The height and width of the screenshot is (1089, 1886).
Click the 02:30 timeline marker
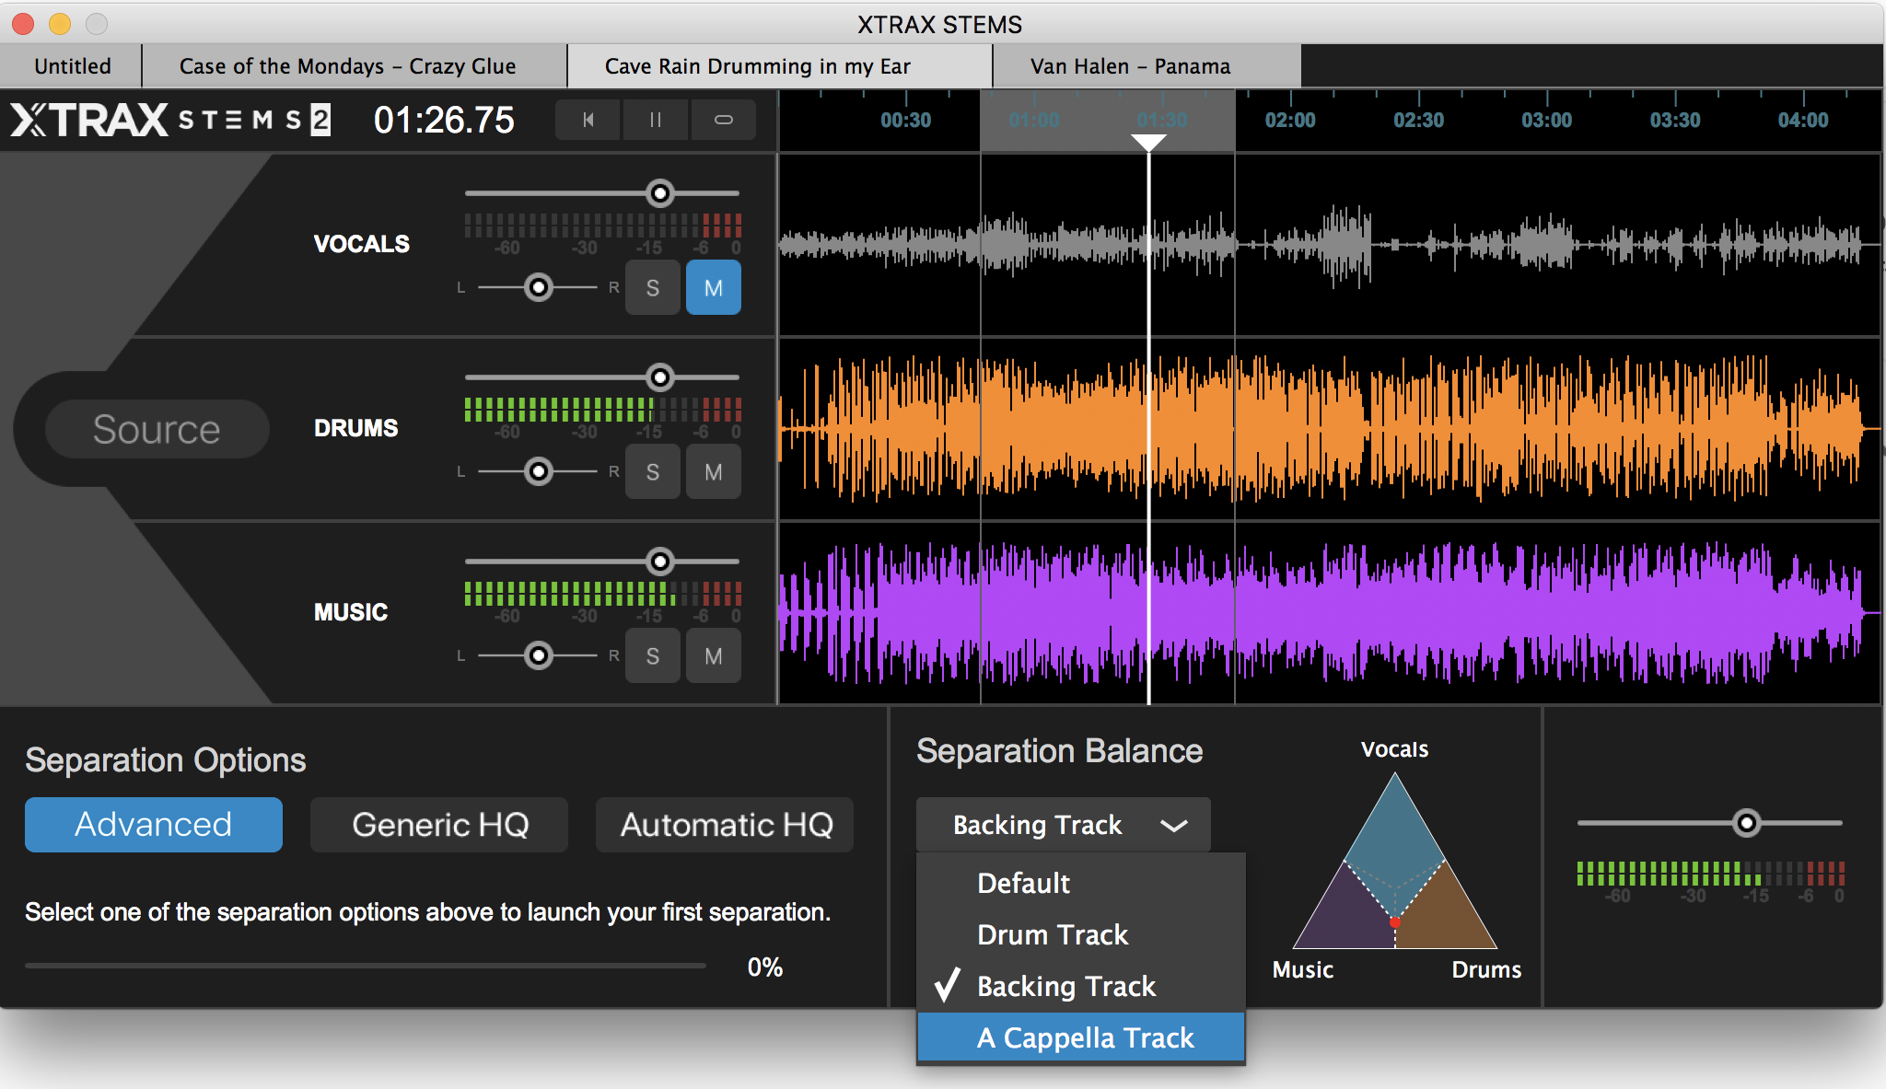click(x=1418, y=121)
